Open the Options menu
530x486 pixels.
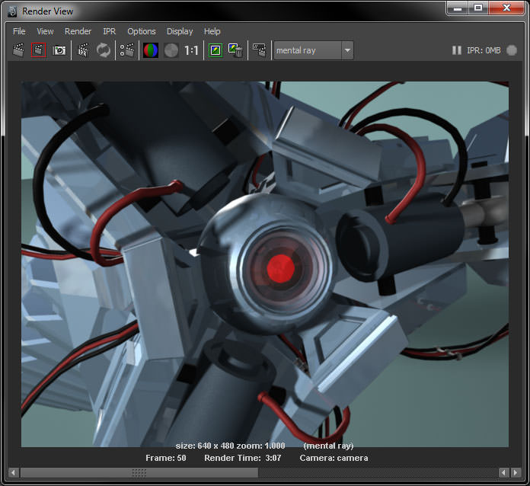click(142, 31)
